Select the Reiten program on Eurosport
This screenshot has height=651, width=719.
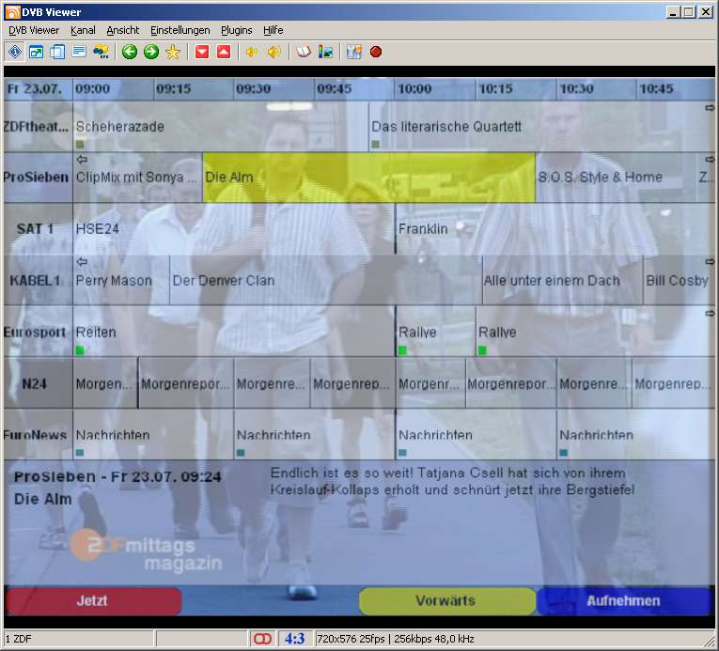coord(234,332)
